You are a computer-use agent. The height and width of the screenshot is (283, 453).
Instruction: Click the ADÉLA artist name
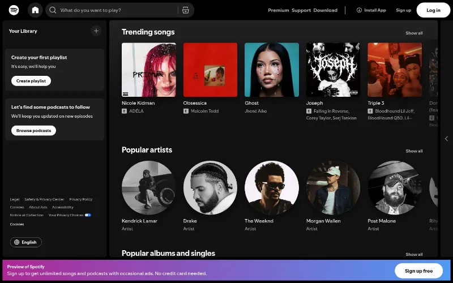click(136, 111)
